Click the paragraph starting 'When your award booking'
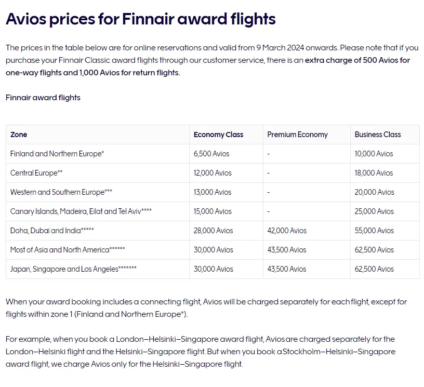The height and width of the screenshot is (387, 424). click(206, 308)
